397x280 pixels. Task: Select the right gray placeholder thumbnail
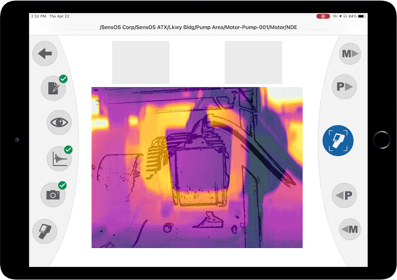point(253,62)
